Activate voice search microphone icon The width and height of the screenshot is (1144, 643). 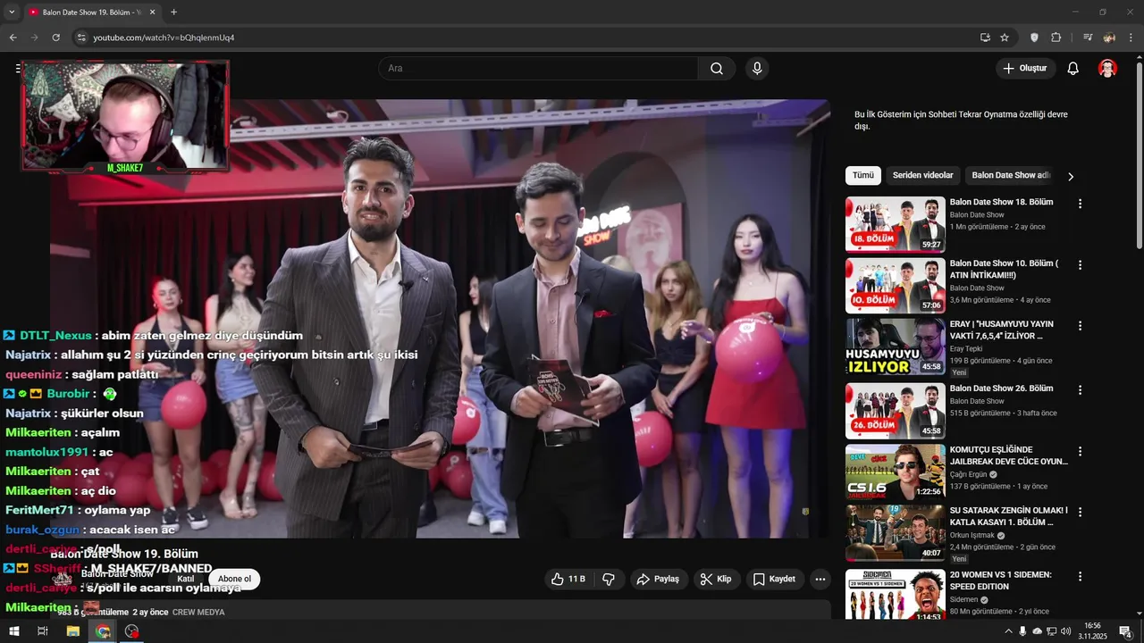point(757,69)
